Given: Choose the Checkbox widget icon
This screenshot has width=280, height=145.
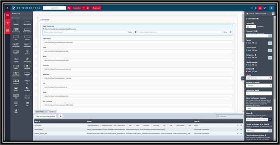Looking at the screenshot, I should tap(27, 52).
